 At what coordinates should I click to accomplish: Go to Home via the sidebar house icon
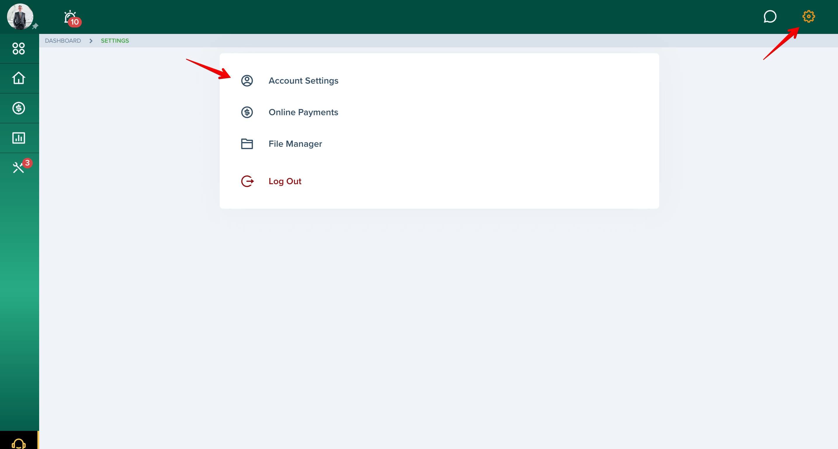(x=18, y=78)
